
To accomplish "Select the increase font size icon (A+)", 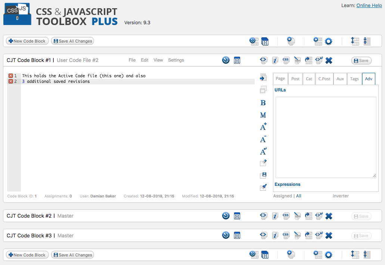I will [x=263, y=127].
